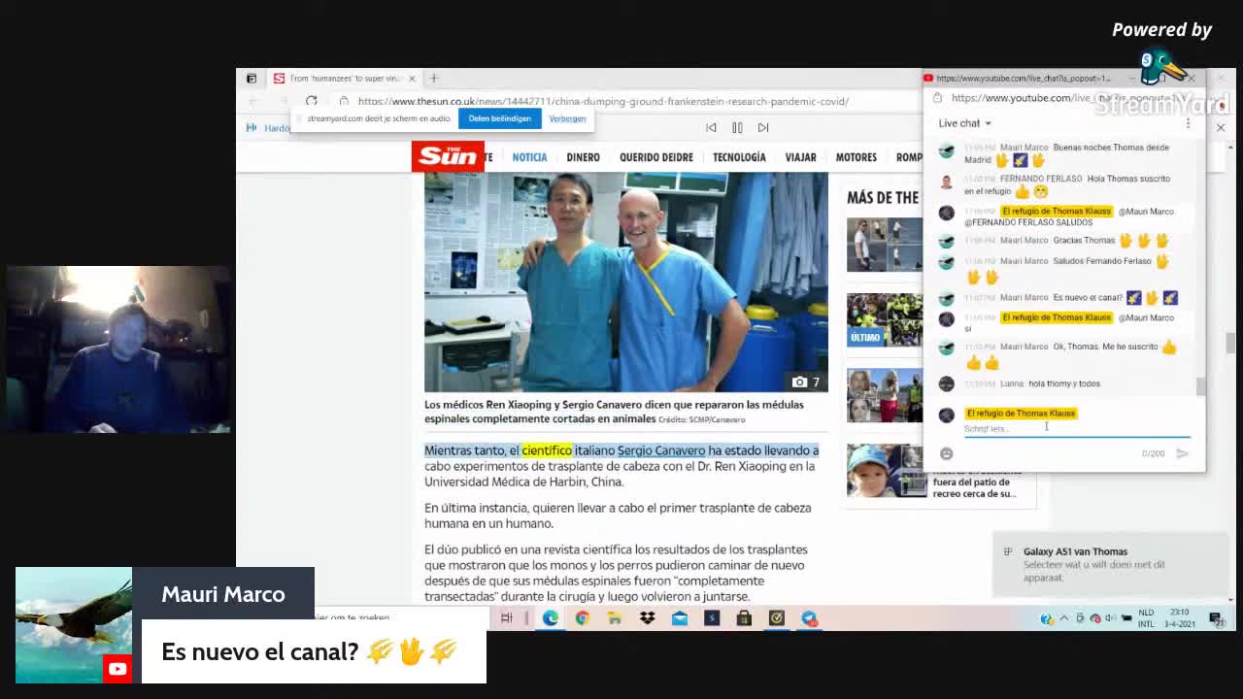The width and height of the screenshot is (1243, 699).
Task: Open a new browser tab
Action: [x=434, y=78]
